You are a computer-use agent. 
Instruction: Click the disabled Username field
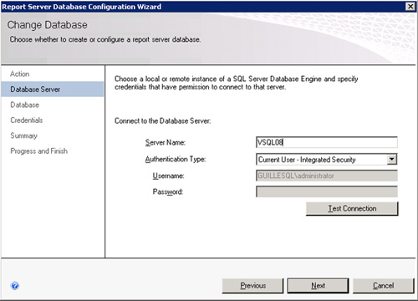click(327, 176)
